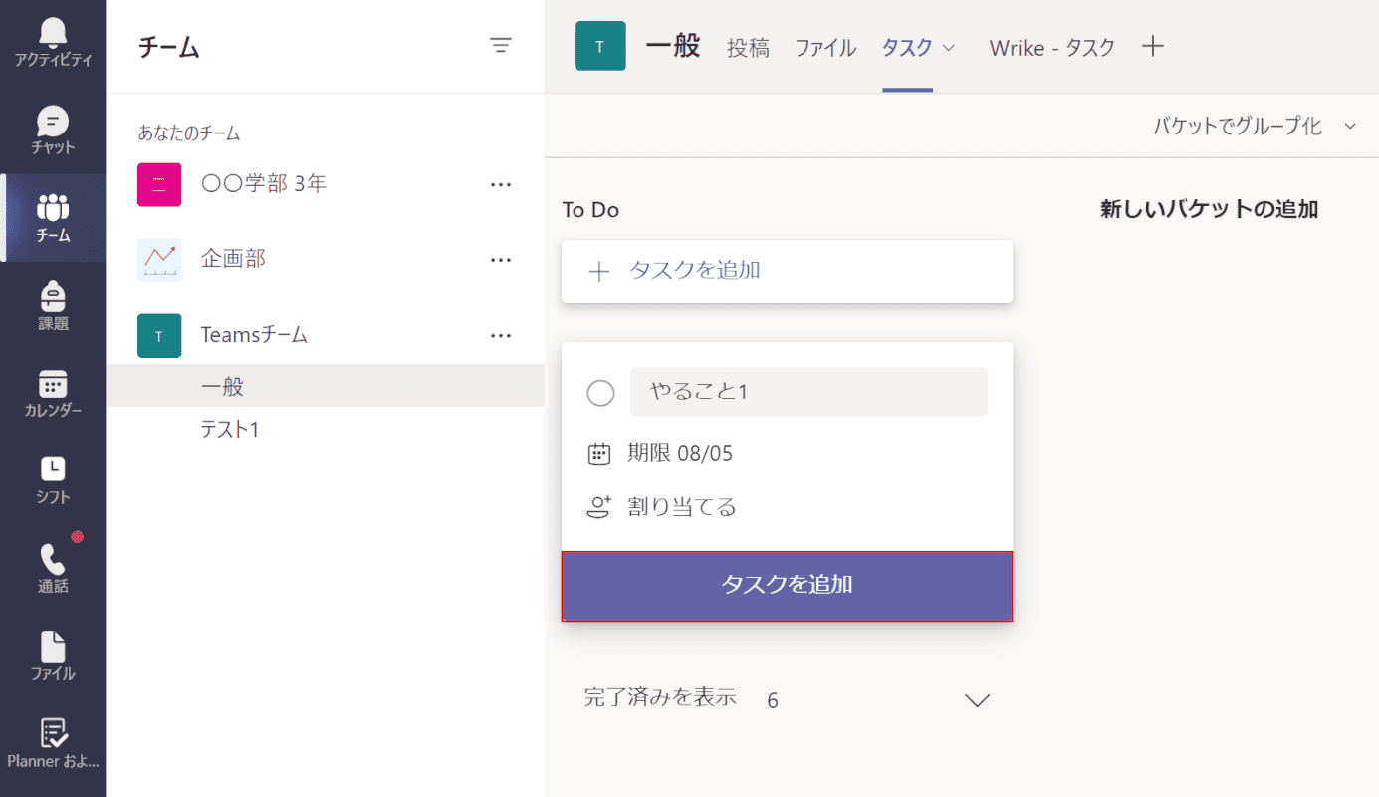This screenshot has width=1379, height=797.
Task: Click the Teamsチーム green avatar in list
Action: (159, 336)
